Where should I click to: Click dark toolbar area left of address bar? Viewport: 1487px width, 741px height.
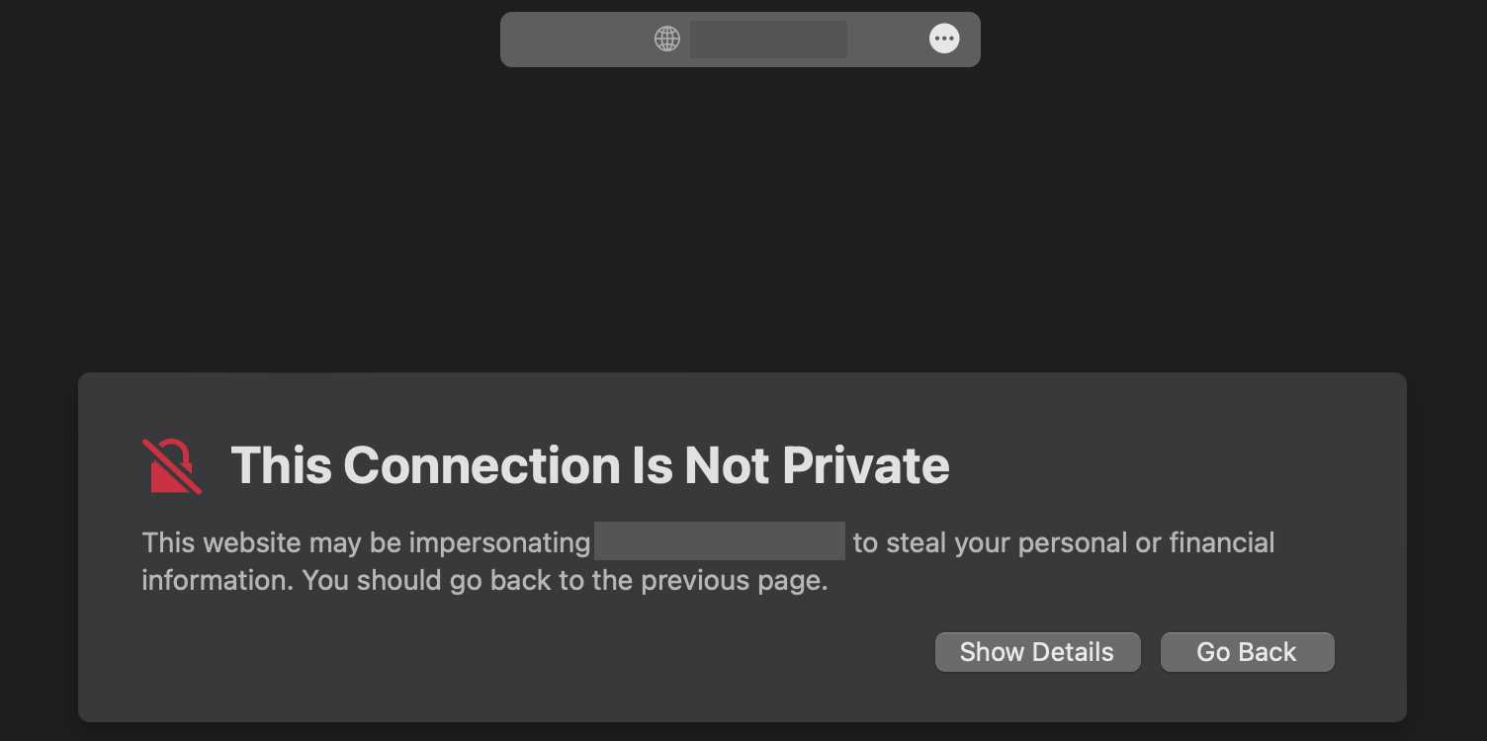[247, 40]
